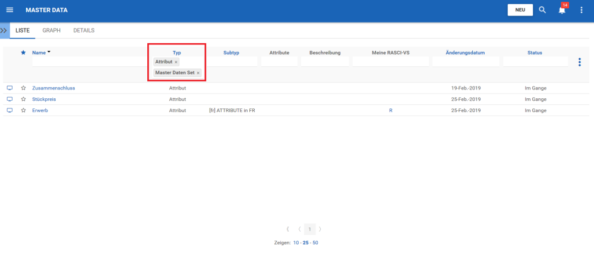This screenshot has width=594, height=253.
Task: Click monitor icon for Stückpreis row
Action: pyautogui.click(x=10, y=100)
